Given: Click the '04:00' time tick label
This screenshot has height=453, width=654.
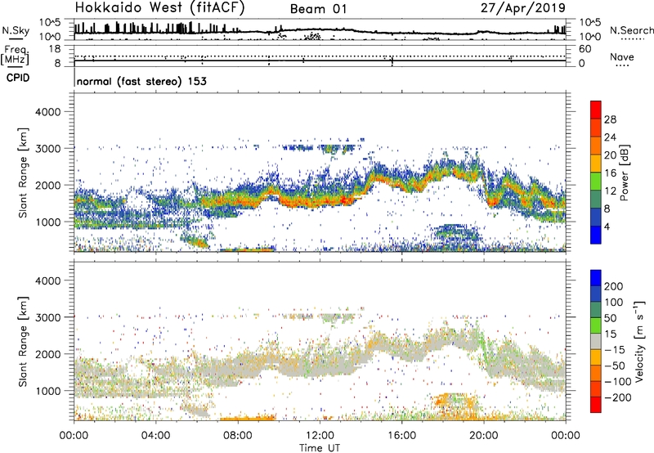Looking at the screenshot, I should click(x=155, y=436).
